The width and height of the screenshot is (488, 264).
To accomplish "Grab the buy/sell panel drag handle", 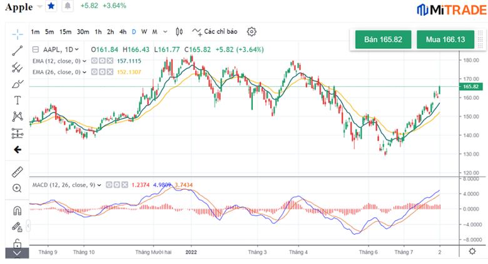I will (480, 39).
